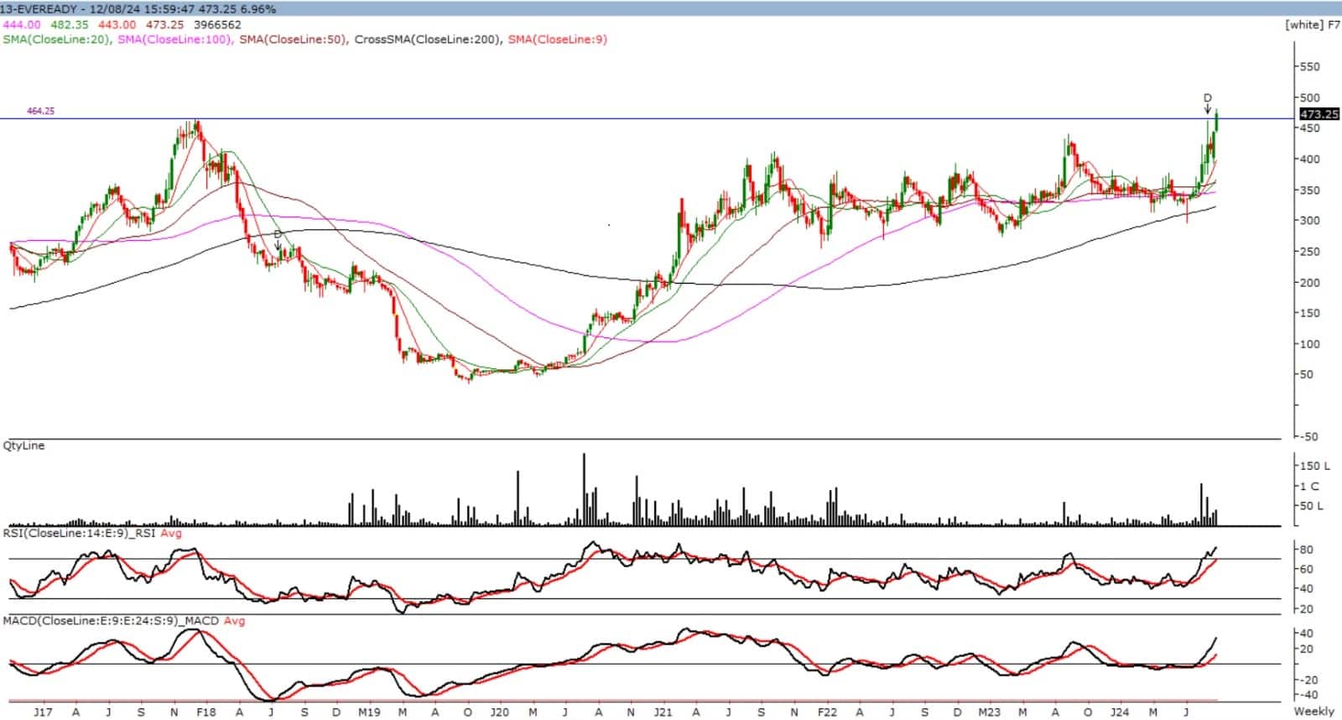
Task: Switch the Weekly timeframe label
Action: click(x=1313, y=711)
